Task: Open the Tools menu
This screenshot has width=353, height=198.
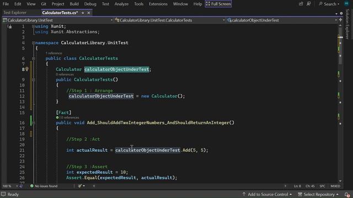Action: [138, 4]
